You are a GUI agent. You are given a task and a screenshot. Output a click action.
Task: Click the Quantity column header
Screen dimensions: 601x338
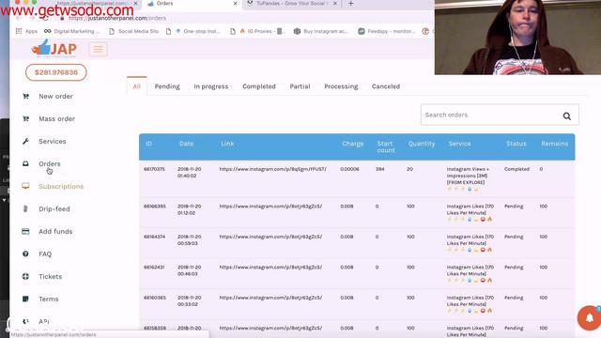coord(422,144)
